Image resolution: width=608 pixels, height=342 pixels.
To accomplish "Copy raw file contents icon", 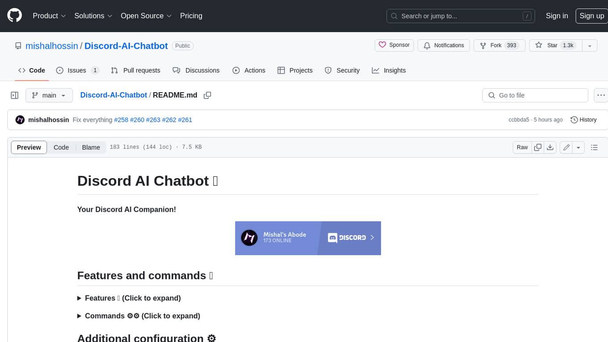I will tap(538, 147).
